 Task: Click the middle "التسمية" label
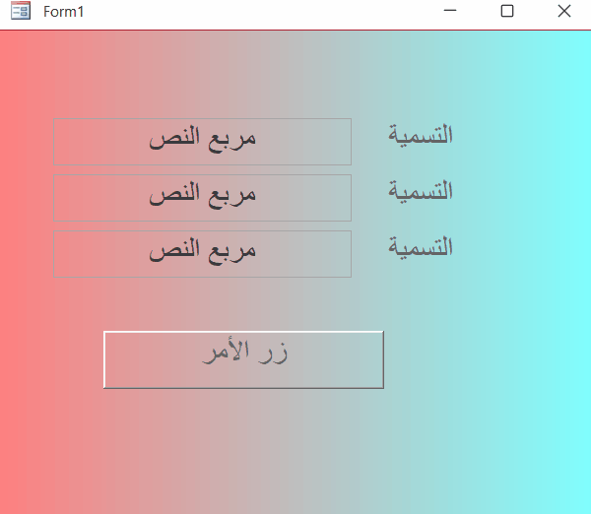(x=421, y=191)
